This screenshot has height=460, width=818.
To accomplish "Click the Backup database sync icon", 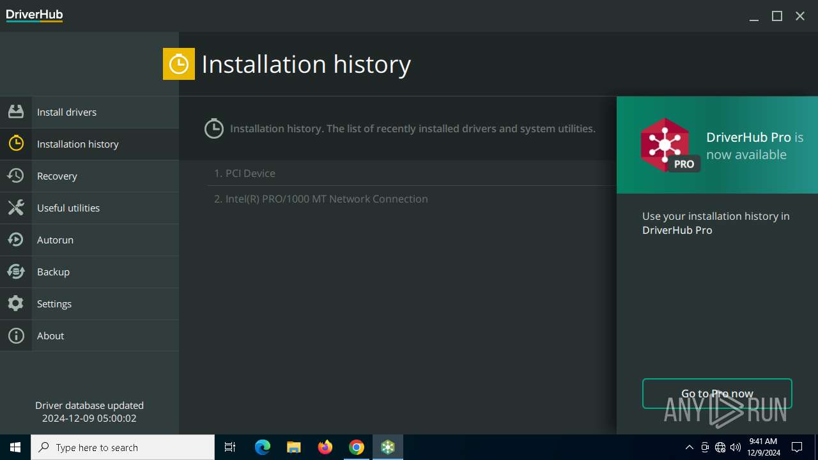I will click(x=16, y=272).
